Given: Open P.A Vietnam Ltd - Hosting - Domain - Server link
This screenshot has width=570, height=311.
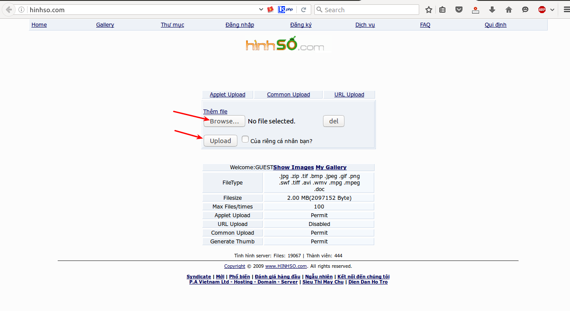Looking at the screenshot, I should point(243,282).
